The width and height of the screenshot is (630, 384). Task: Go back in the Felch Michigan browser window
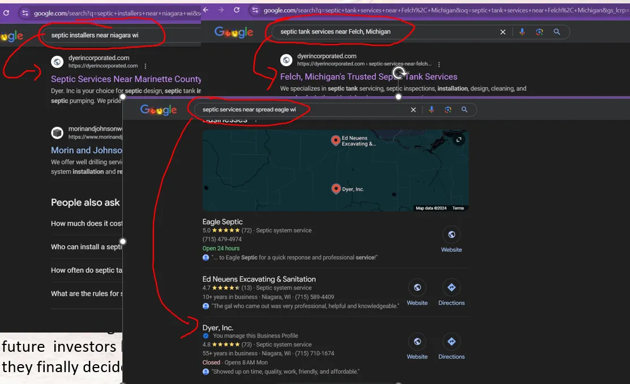pyautogui.click(x=205, y=10)
